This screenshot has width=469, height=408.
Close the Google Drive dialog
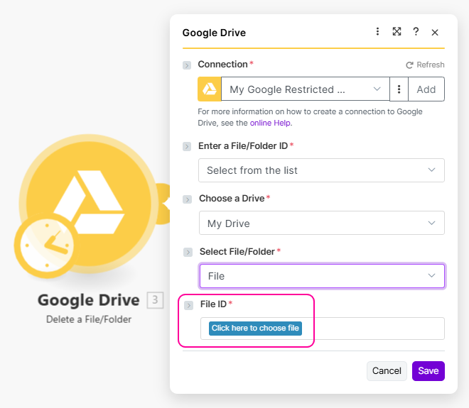[x=435, y=33]
